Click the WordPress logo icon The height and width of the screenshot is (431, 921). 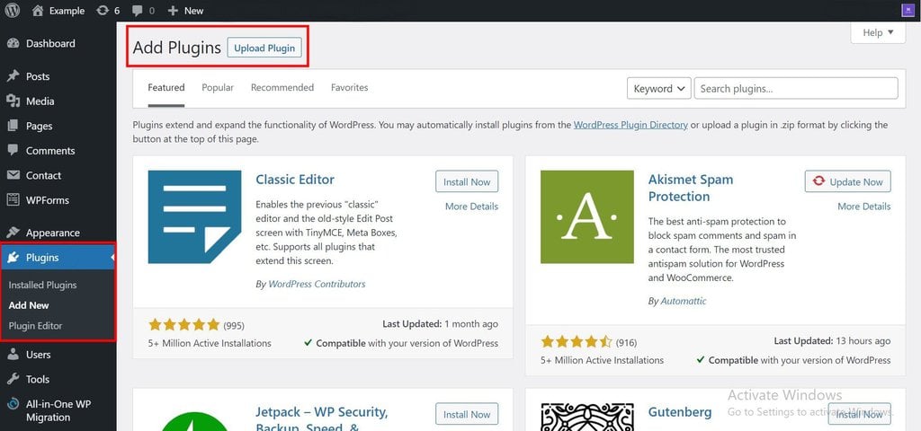click(12, 11)
